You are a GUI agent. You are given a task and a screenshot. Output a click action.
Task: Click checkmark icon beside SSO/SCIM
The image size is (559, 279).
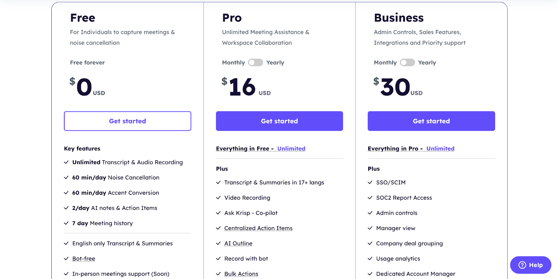point(370,183)
